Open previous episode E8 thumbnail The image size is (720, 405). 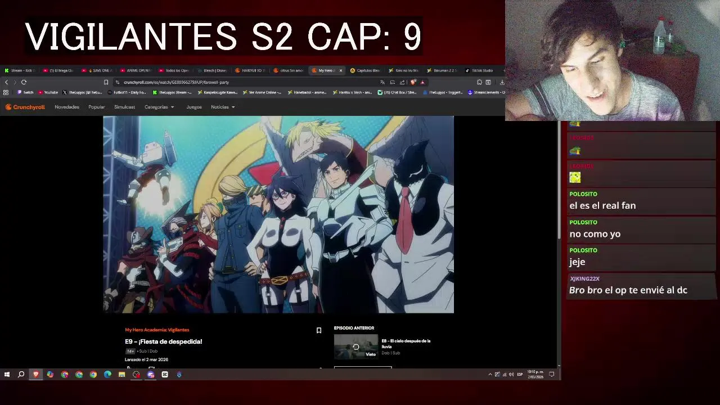pyautogui.click(x=356, y=346)
